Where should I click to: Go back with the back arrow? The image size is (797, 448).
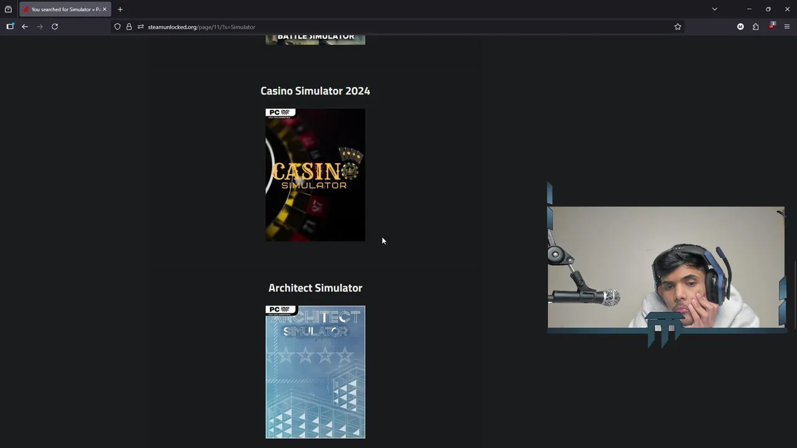tap(25, 27)
